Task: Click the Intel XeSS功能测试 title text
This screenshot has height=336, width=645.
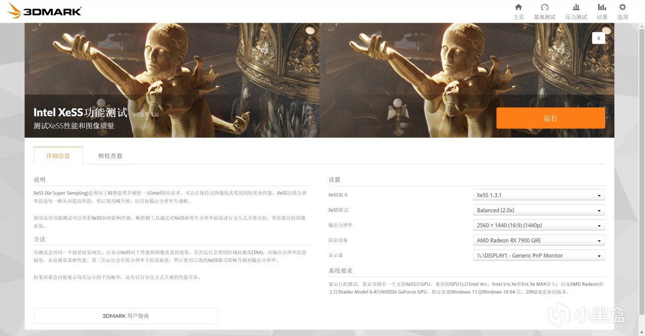Action: (81, 112)
